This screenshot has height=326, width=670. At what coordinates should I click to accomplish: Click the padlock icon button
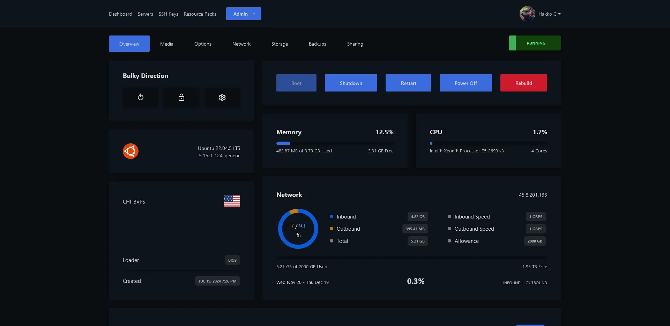point(181,97)
